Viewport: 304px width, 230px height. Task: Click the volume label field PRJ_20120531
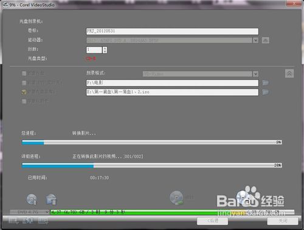coord(172,32)
